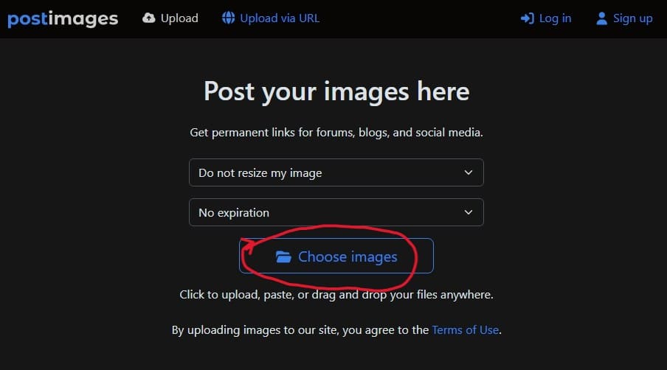Open the Terms of Use link
The height and width of the screenshot is (370, 667).
tap(466, 329)
